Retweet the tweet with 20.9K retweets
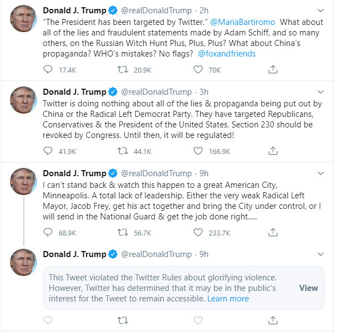This screenshot has width=342, height=333. pos(123,70)
